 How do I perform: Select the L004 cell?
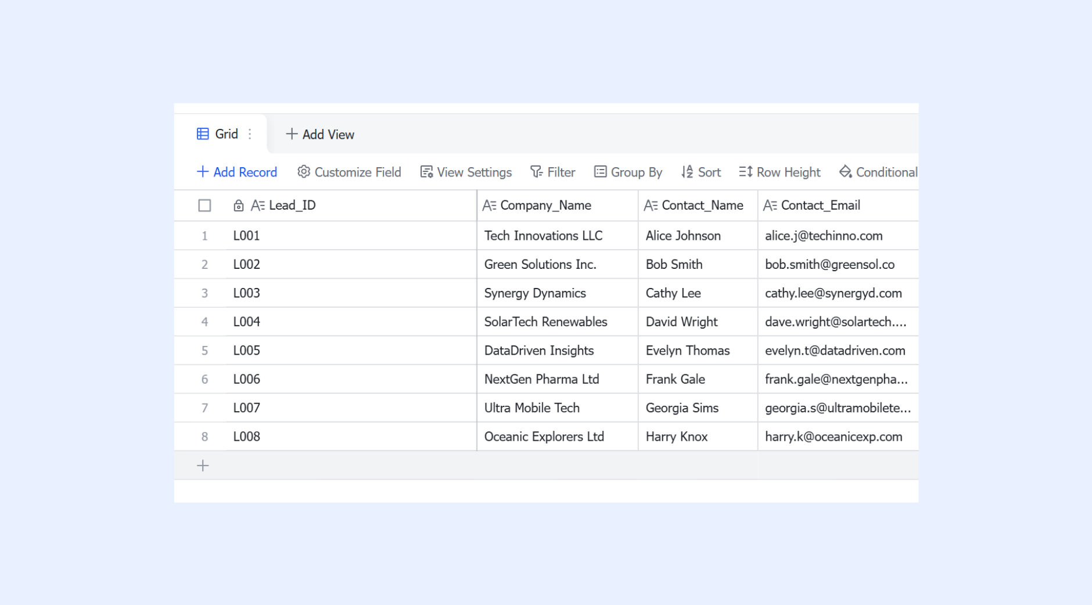point(351,322)
